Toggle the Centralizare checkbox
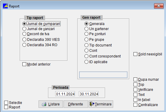 (136, 105)
